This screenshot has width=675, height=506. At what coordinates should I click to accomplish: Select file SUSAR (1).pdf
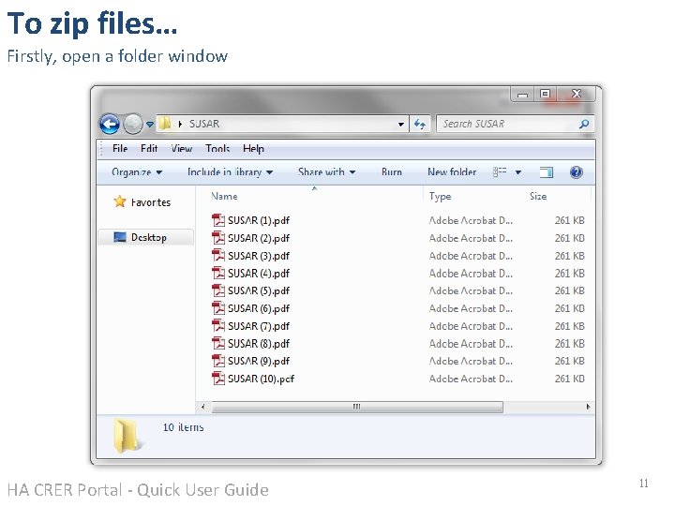pyautogui.click(x=259, y=220)
